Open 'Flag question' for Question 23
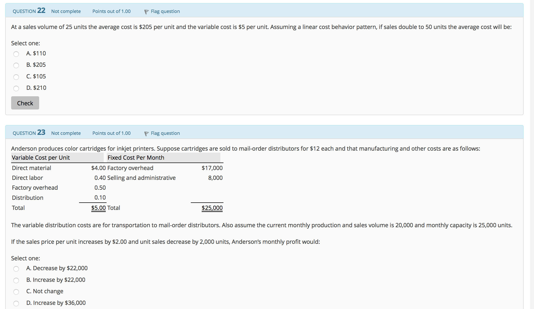 point(165,133)
